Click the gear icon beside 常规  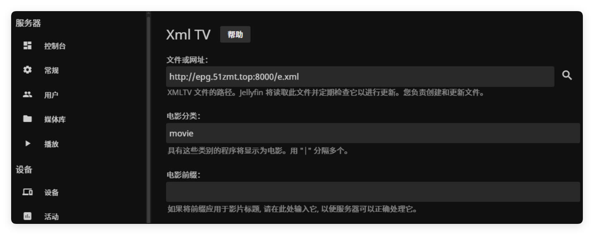(x=27, y=70)
